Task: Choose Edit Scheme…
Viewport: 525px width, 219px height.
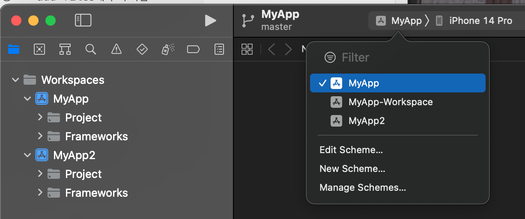Action: coord(351,150)
